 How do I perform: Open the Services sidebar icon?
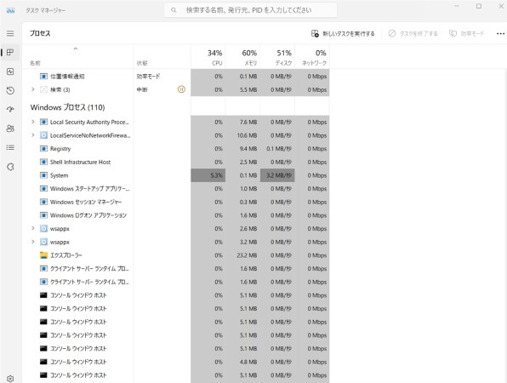click(x=10, y=167)
